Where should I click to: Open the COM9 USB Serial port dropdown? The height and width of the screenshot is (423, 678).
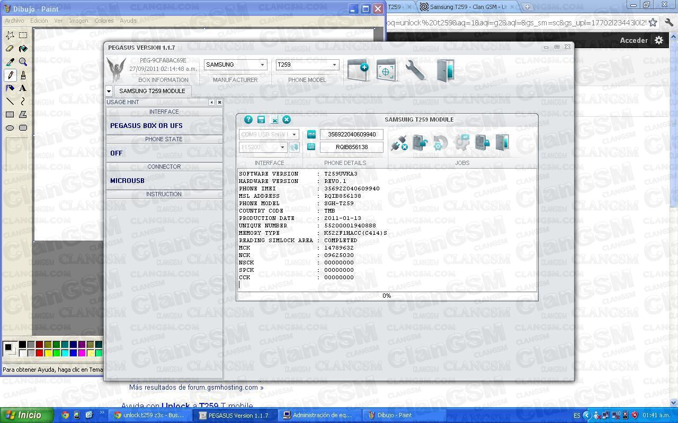pyautogui.click(x=295, y=134)
